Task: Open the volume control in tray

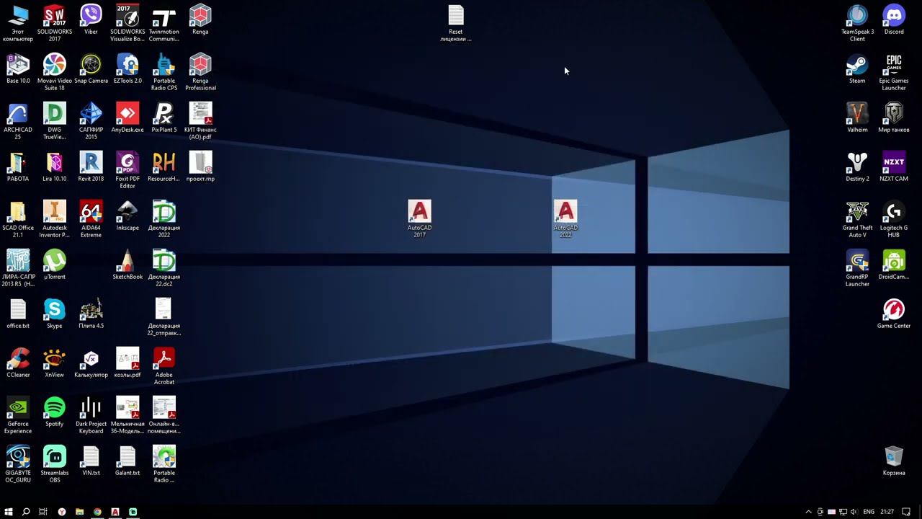Action: [854, 512]
